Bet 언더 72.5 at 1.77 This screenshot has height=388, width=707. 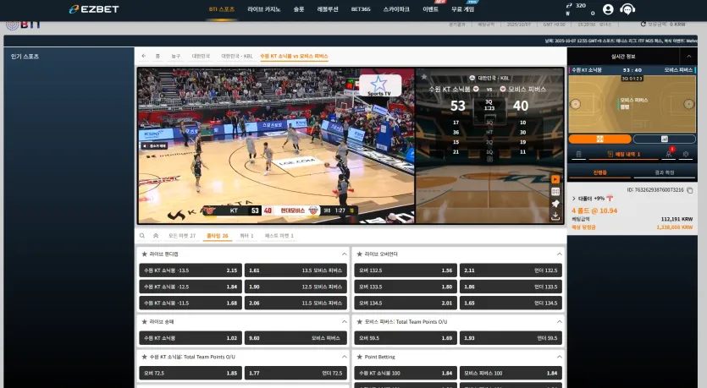(296, 373)
